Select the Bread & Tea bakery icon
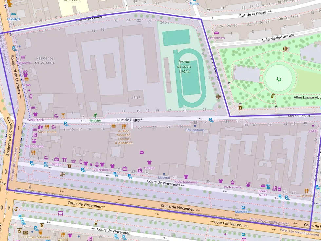Image resolution: width=321 pixels, height=241 pixels. (x=263, y=186)
